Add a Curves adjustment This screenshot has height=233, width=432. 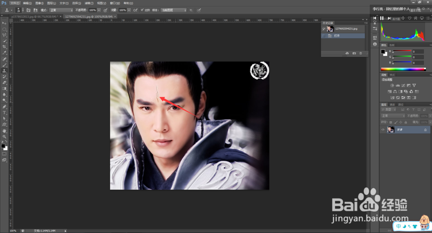403,85
